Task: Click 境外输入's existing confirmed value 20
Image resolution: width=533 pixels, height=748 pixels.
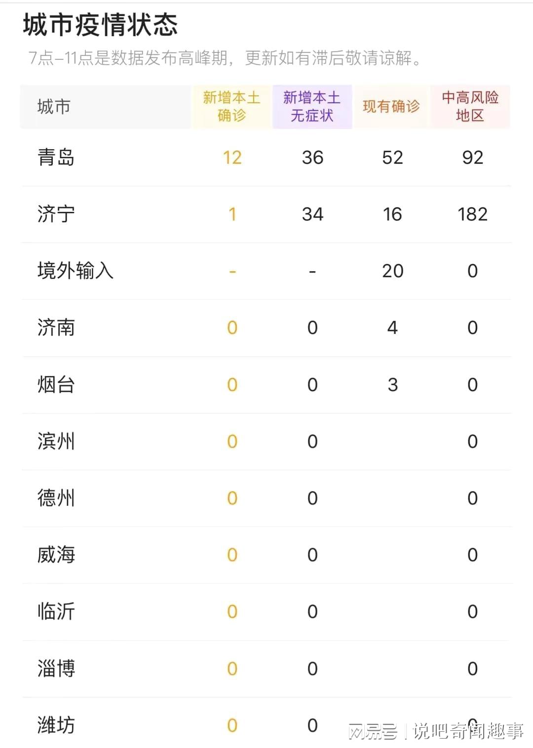Action: coord(392,271)
